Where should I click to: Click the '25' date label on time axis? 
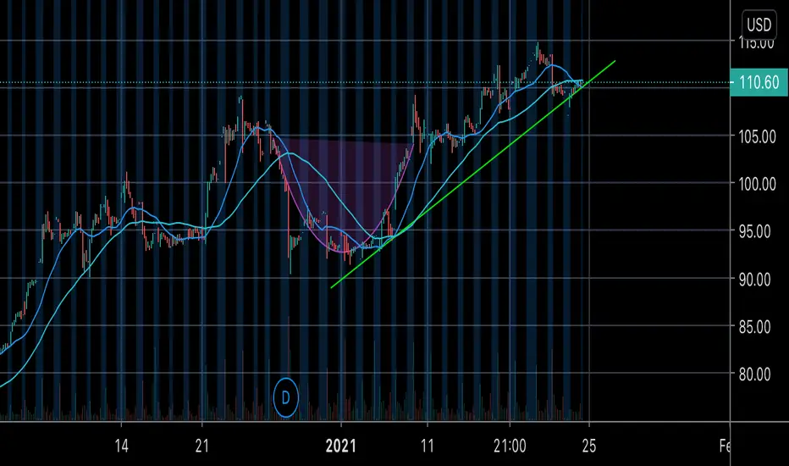588,446
